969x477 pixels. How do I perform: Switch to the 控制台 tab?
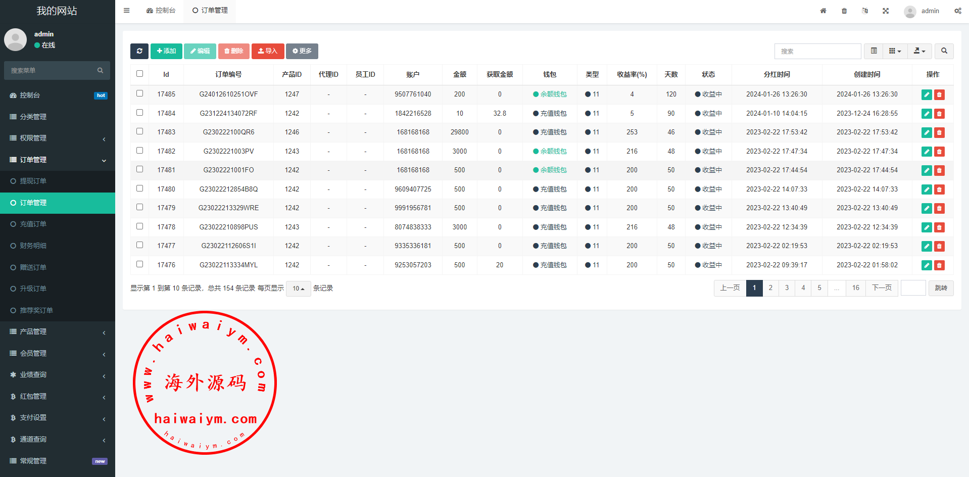[x=161, y=11]
